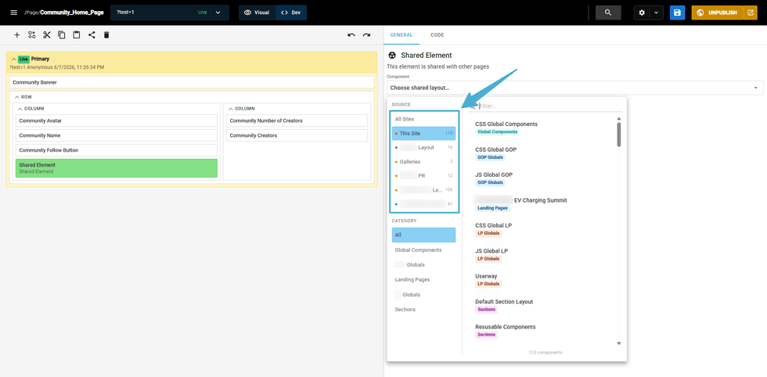Collapse the Primary variant section
The image size is (767, 377).
click(x=14, y=59)
